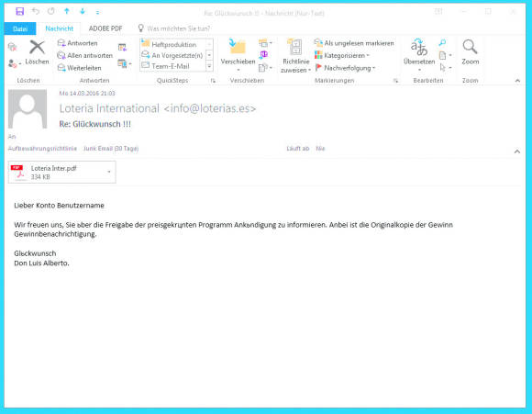The image size is (532, 414).
Task: Open the Datei tab
Action: pyautogui.click(x=20, y=28)
